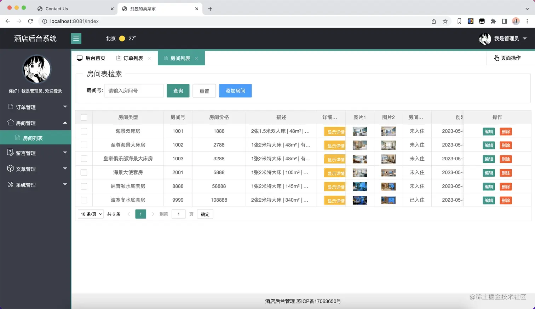
Task: Click the 添加房间 button
Action: (235, 91)
